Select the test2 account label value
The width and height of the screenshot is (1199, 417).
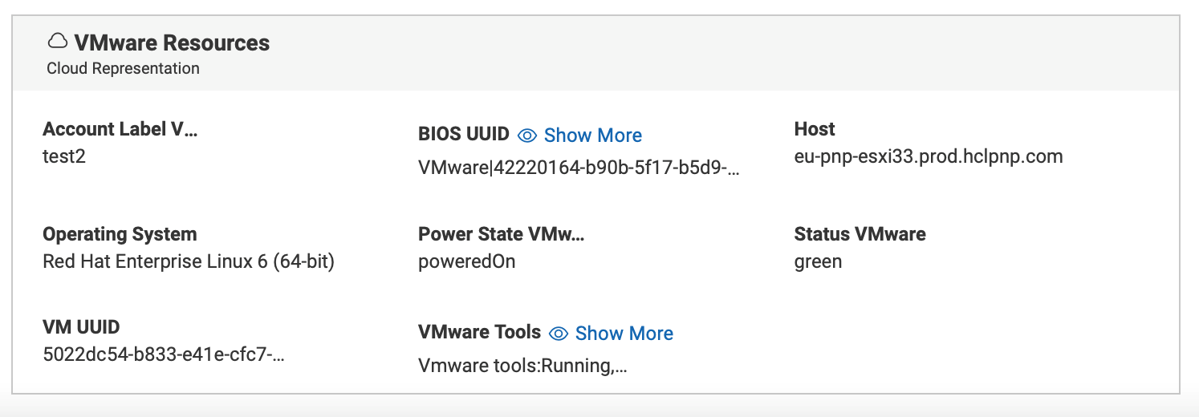coord(64,156)
